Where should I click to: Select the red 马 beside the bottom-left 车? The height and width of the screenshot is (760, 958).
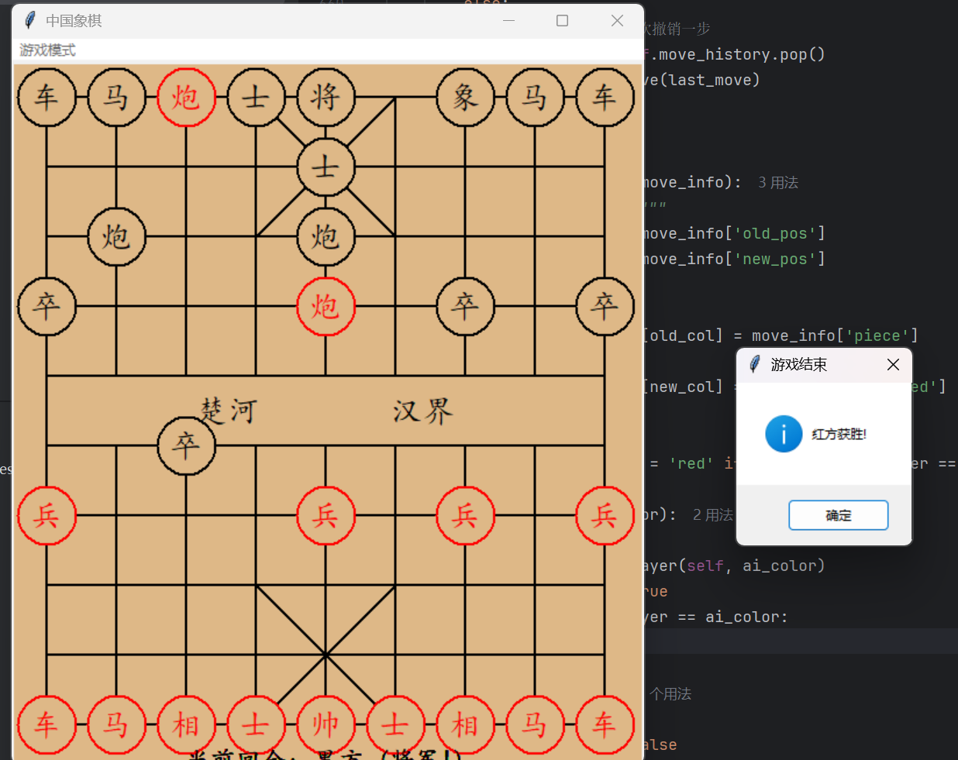(x=116, y=725)
